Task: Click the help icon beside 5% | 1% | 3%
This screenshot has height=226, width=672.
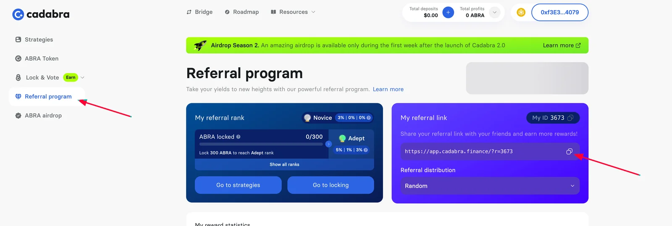Action: (366, 150)
